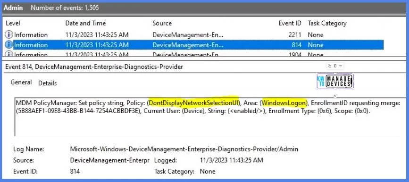
Task: Click the Number of events: 1,505 text
Action: tap(65, 8)
